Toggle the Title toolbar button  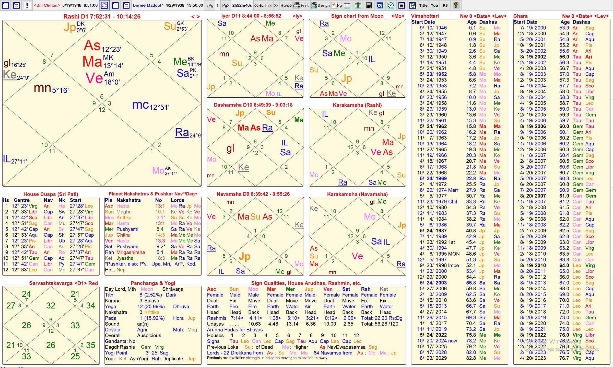pyautogui.click(x=423, y=5)
